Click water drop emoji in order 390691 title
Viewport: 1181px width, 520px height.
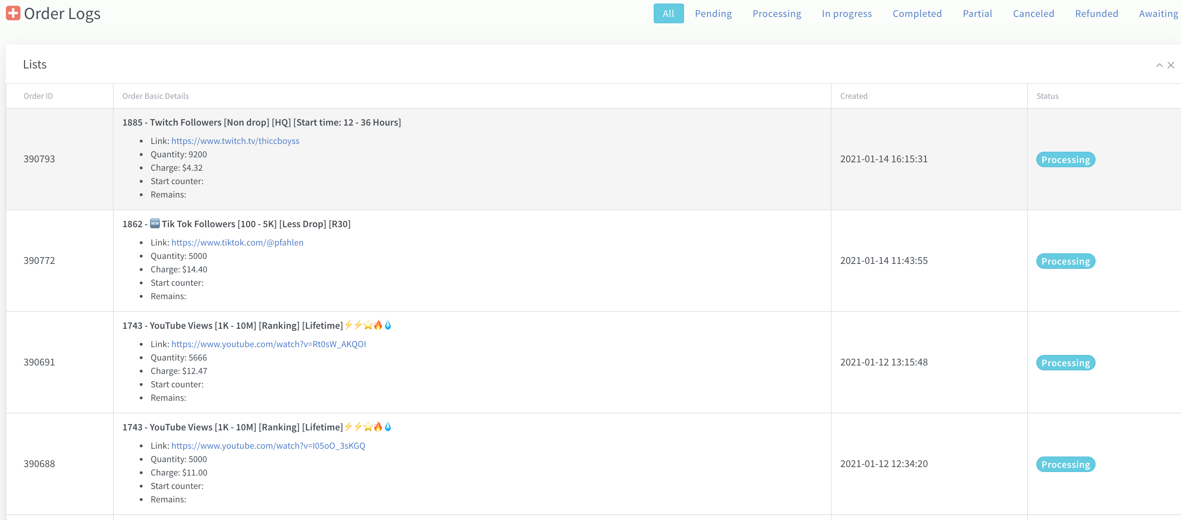coord(388,325)
